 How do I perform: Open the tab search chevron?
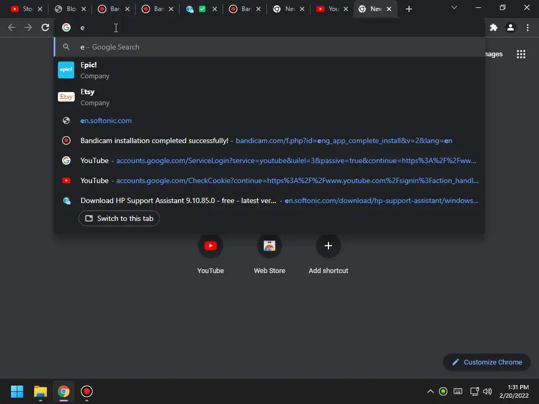pos(454,7)
